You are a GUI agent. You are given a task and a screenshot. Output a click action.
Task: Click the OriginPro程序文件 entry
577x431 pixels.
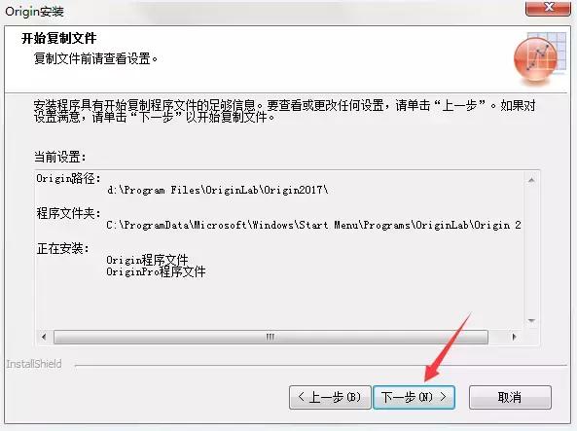156,272
